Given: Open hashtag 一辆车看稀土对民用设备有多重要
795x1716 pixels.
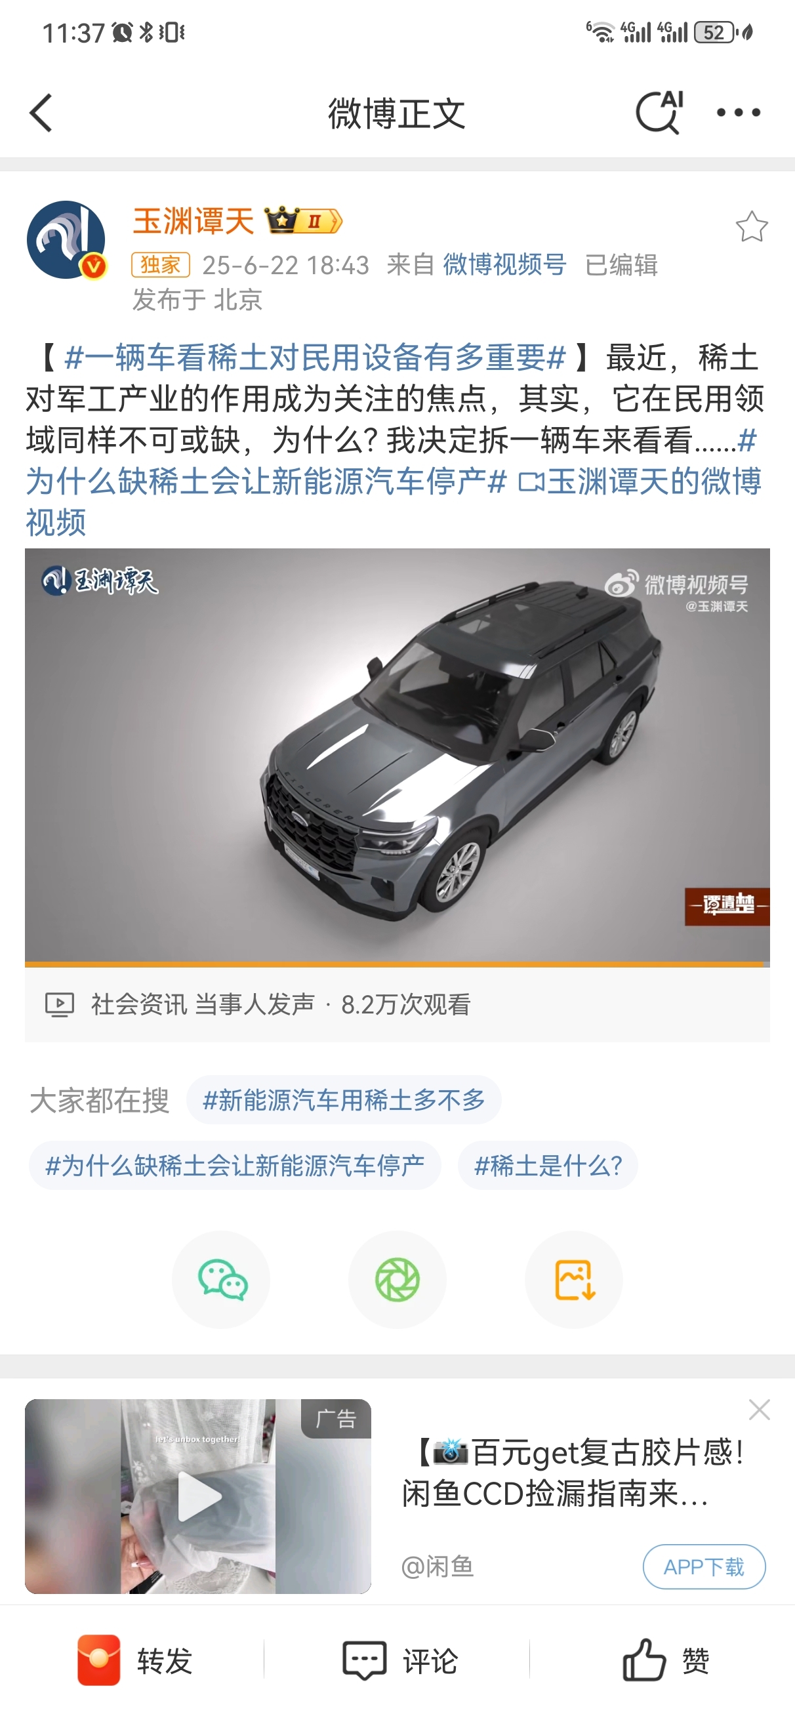Looking at the screenshot, I should pyautogui.click(x=316, y=357).
